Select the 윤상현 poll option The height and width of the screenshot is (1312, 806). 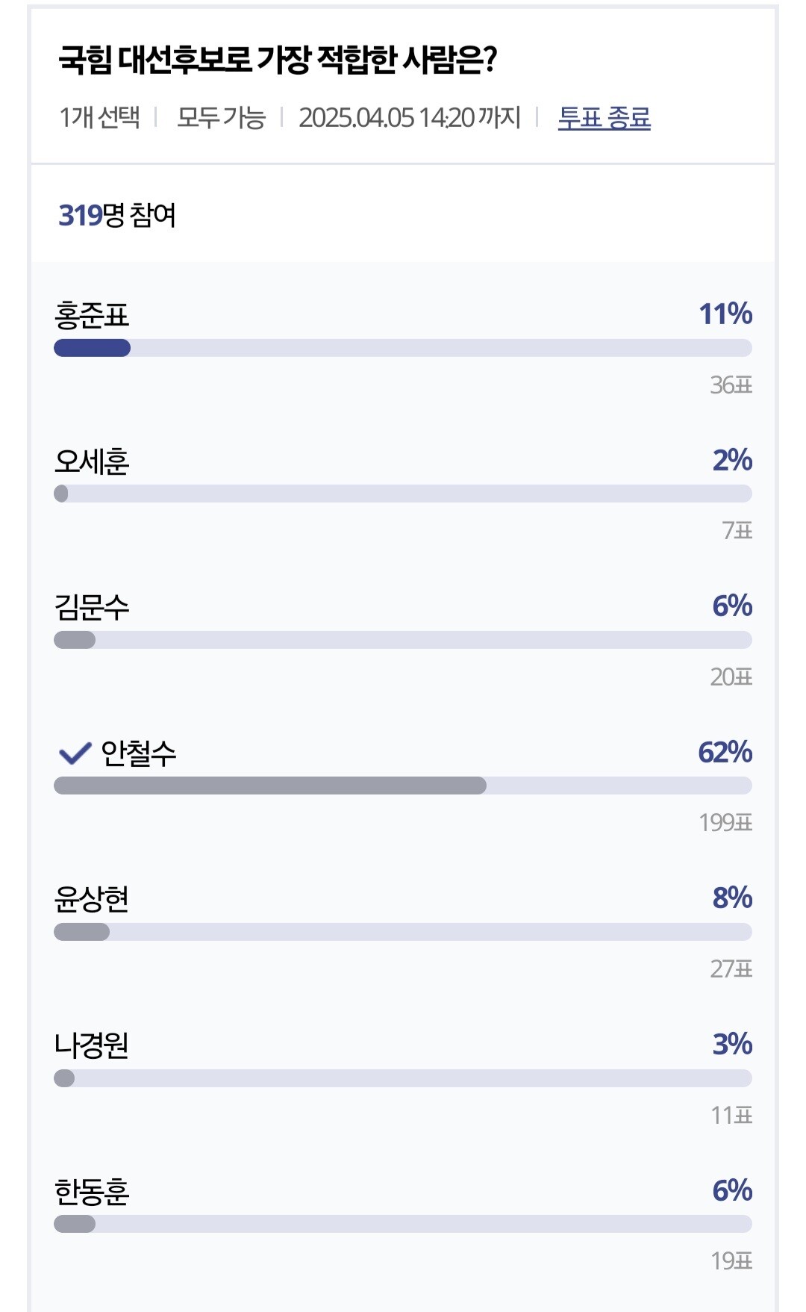(x=92, y=899)
